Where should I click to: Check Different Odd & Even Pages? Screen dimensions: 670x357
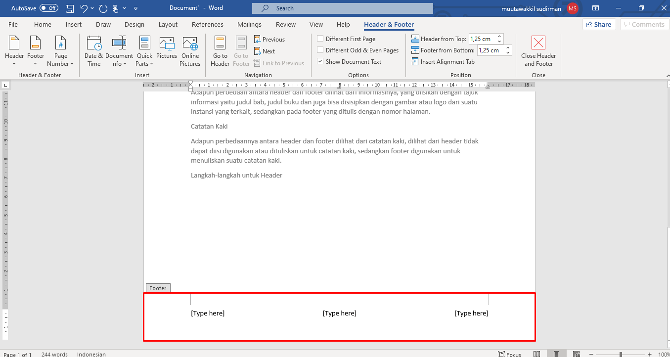coord(320,50)
